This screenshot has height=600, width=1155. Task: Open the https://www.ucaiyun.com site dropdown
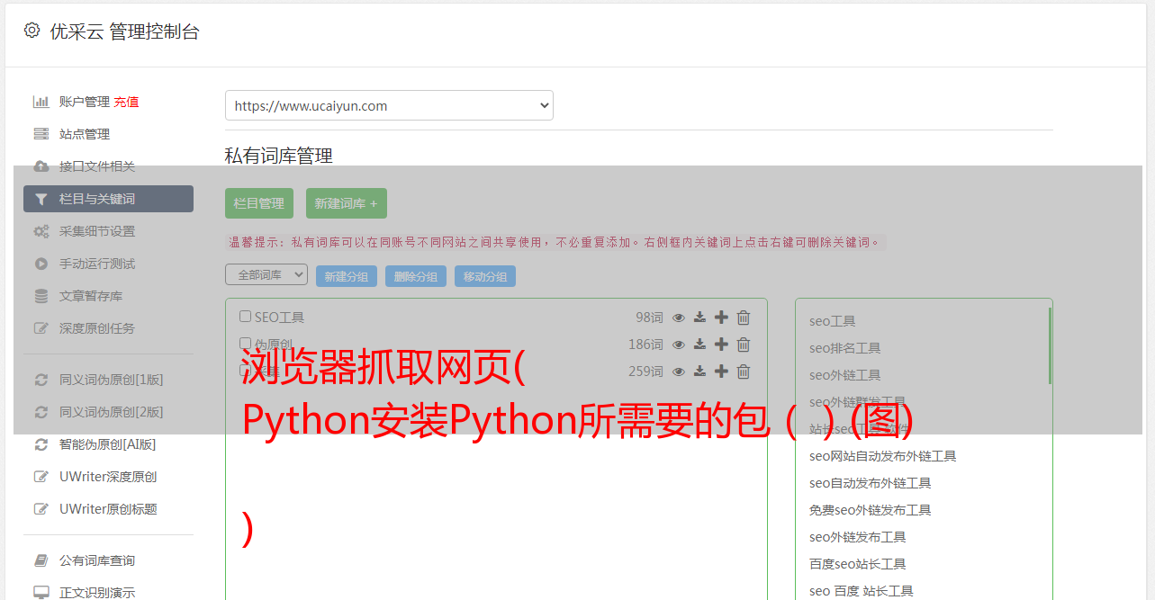[389, 105]
